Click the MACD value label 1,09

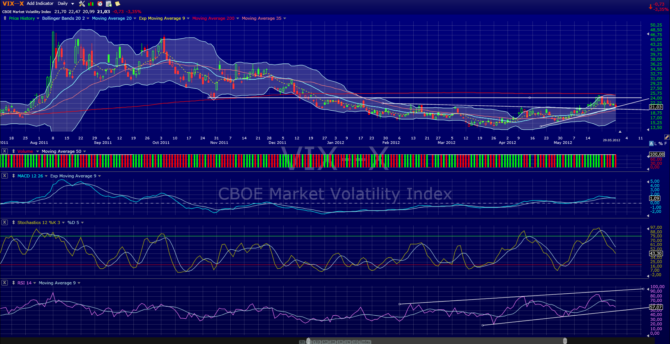(655, 198)
